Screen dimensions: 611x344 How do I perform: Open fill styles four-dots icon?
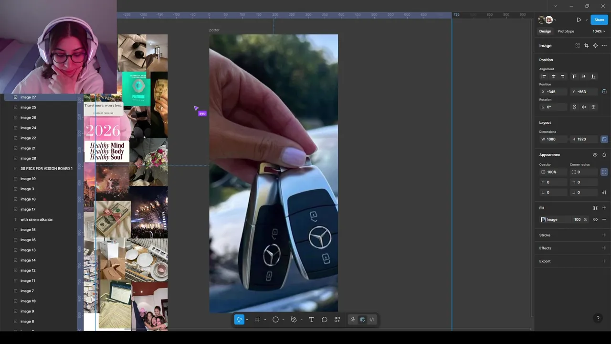tap(595, 208)
